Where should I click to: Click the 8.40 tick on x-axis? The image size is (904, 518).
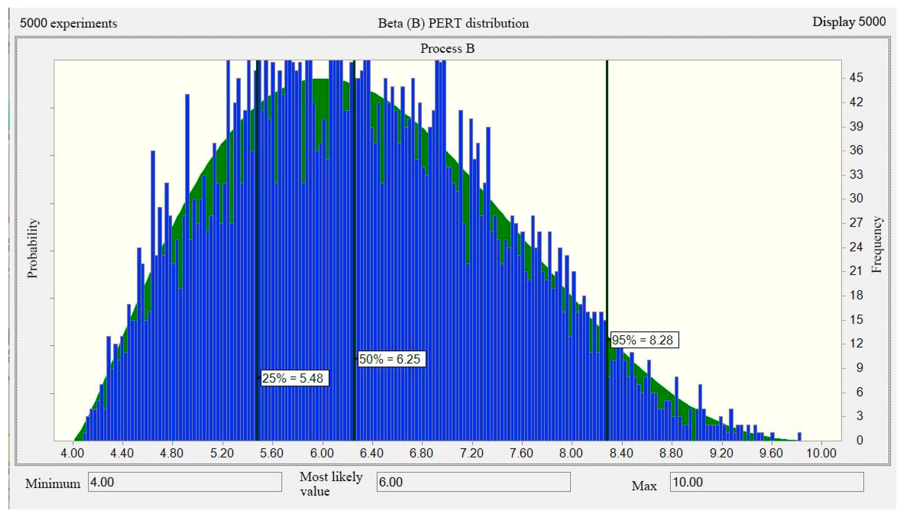click(x=622, y=453)
